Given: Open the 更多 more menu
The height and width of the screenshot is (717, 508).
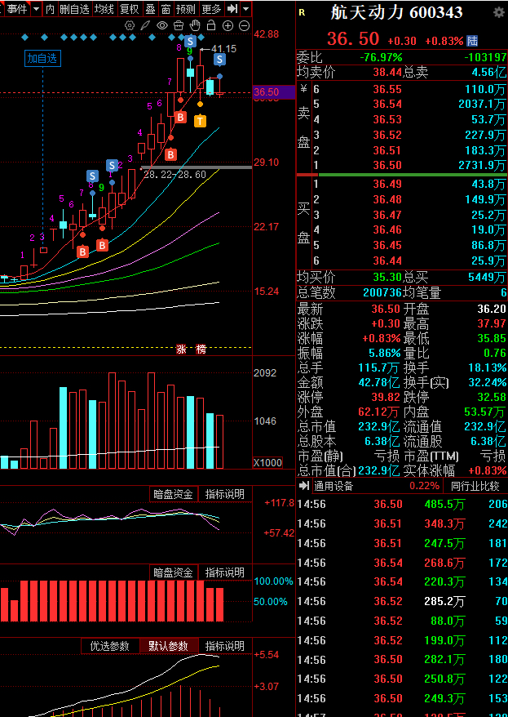Looking at the screenshot, I should [x=211, y=9].
